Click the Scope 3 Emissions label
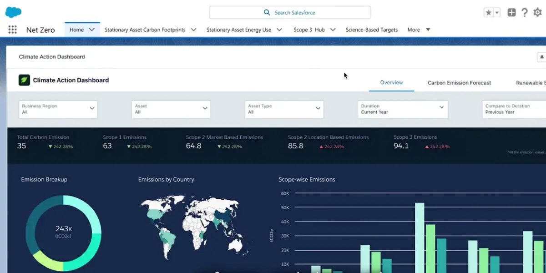The height and width of the screenshot is (273, 546). tap(415, 137)
